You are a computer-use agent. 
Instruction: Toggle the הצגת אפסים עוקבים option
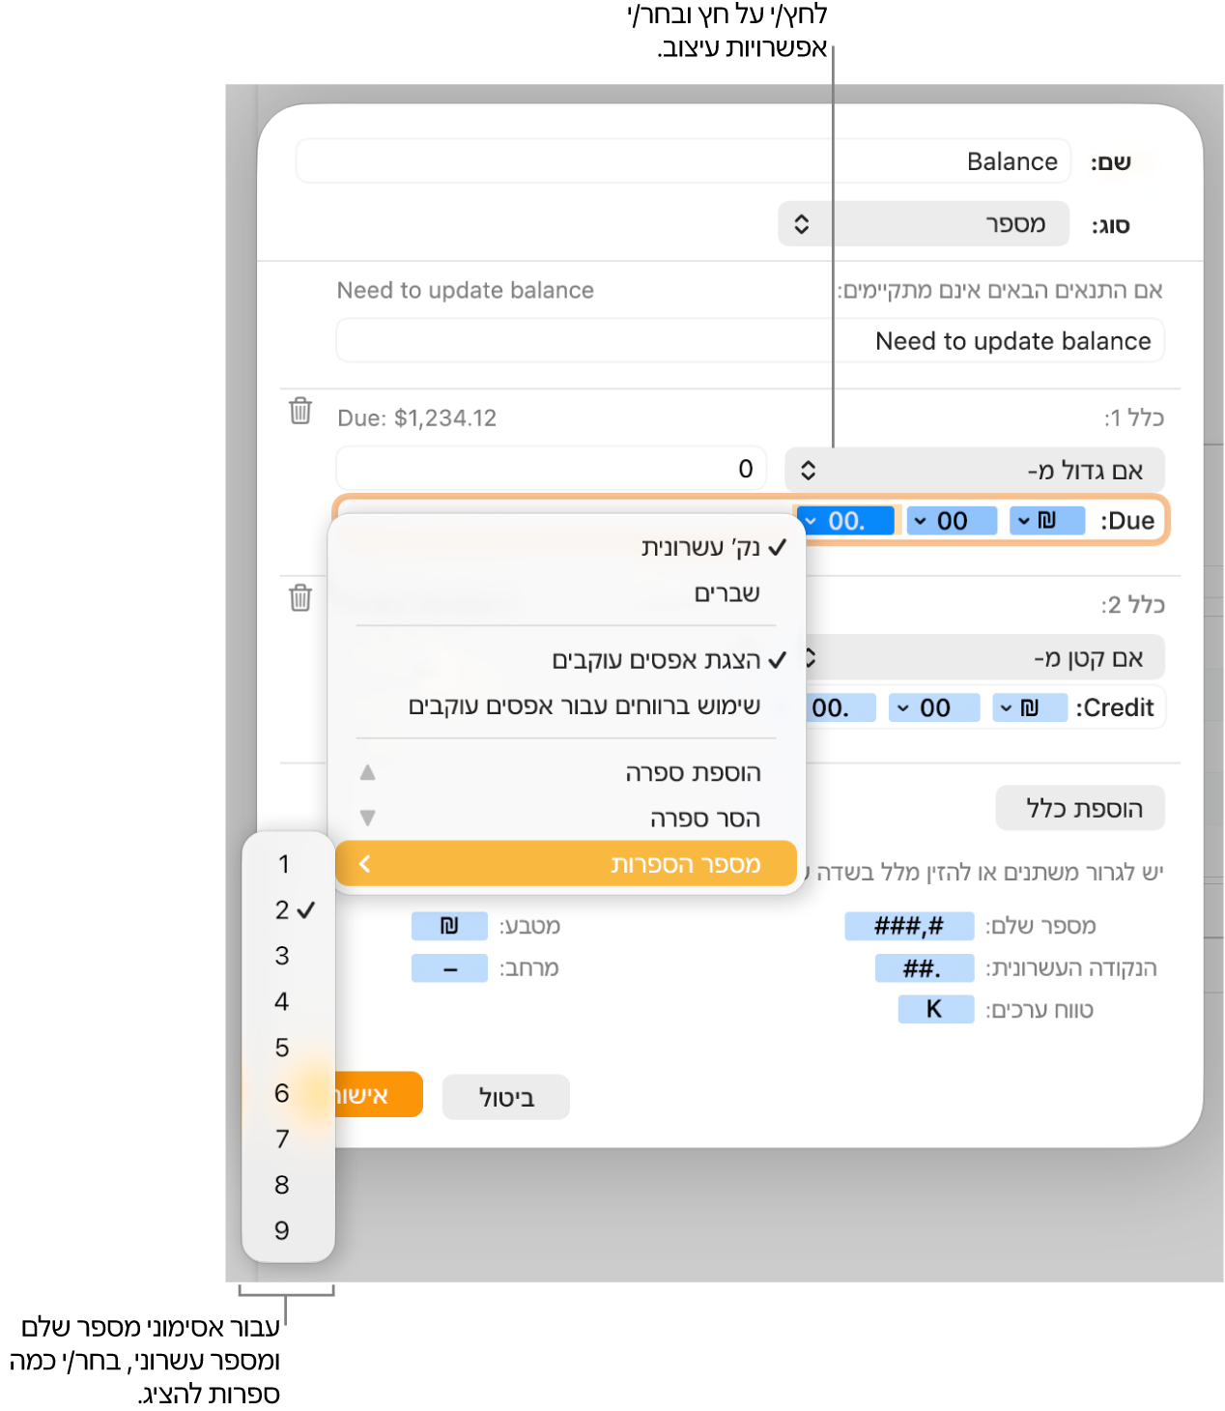click(x=669, y=660)
